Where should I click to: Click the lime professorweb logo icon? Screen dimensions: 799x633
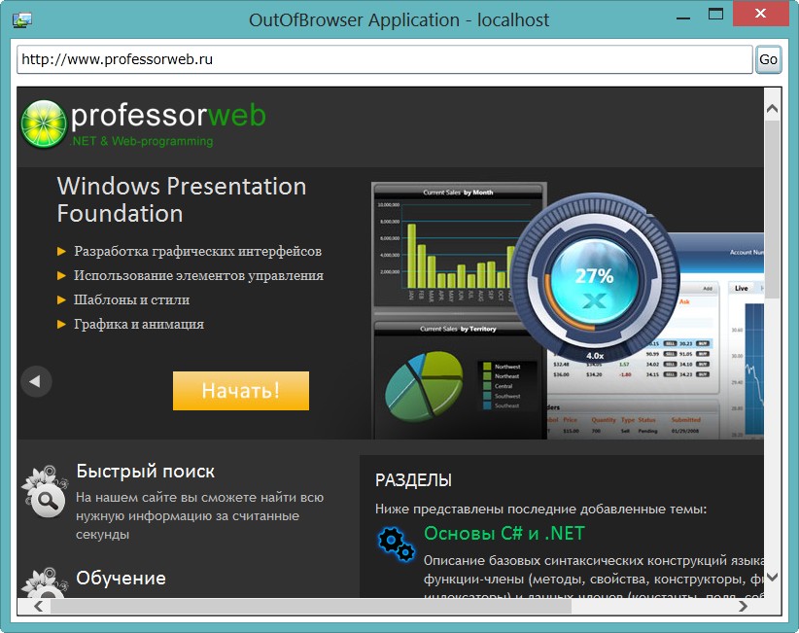tap(44, 123)
